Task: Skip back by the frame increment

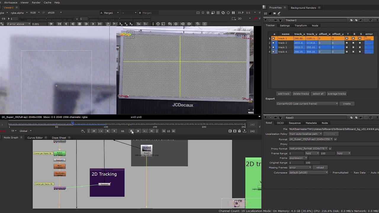Action: 164,131
